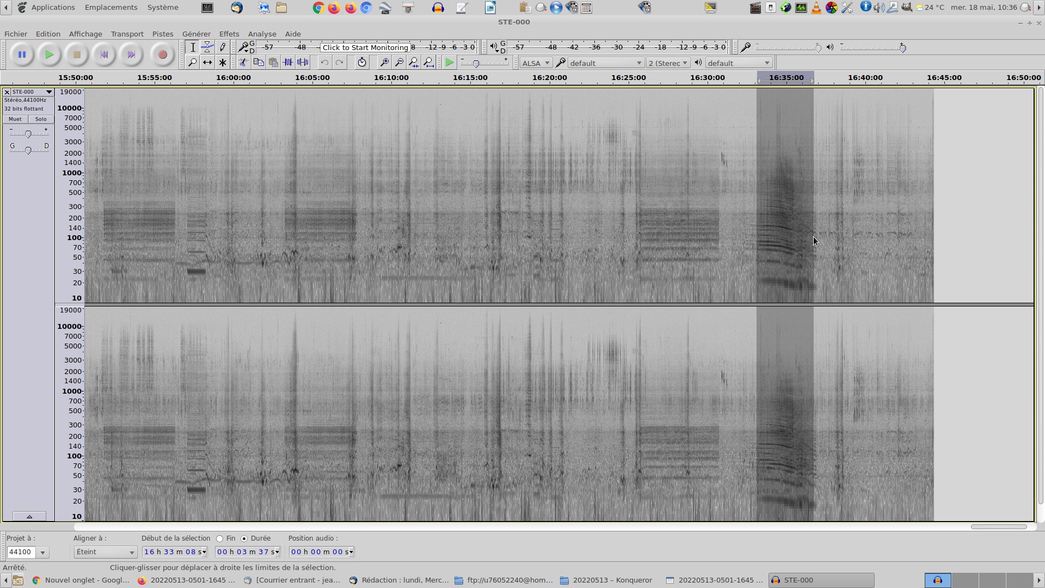The image size is (1045, 588).
Task: Open the STE-000 track name dropdown
Action: [30, 92]
